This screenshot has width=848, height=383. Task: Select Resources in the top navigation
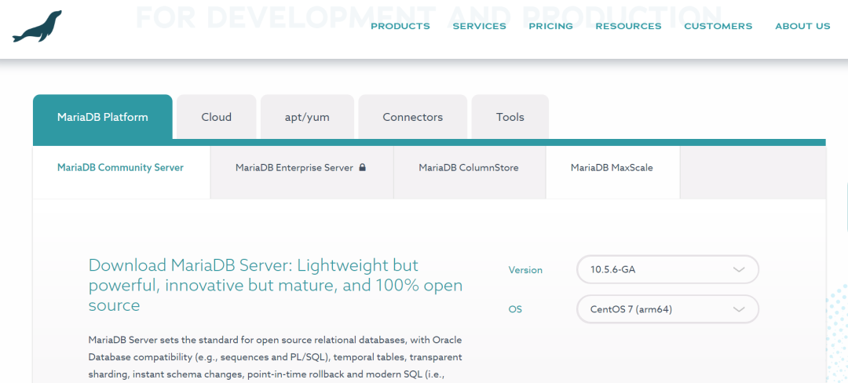(x=628, y=26)
